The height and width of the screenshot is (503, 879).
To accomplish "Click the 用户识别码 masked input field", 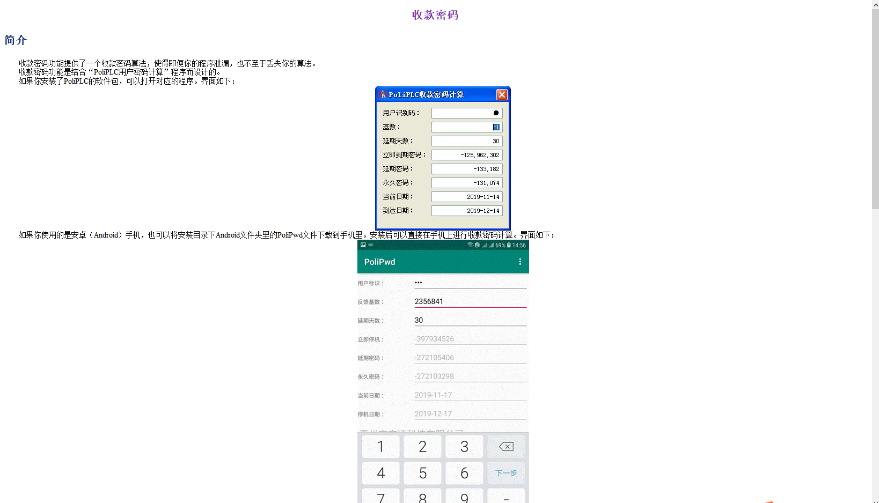I will pyautogui.click(x=466, y=113).
